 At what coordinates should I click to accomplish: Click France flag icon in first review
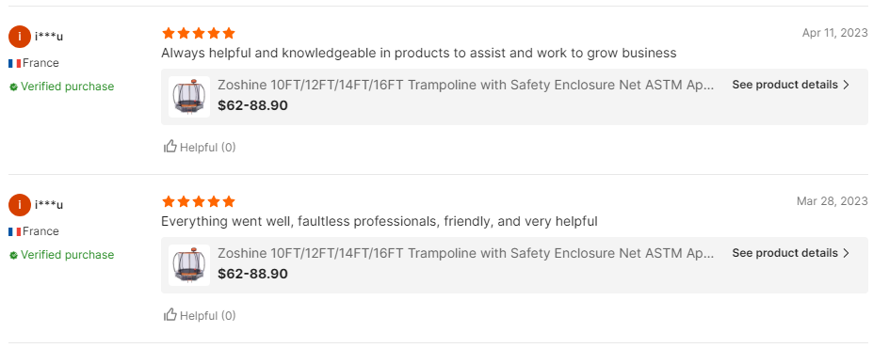[15, 63]
